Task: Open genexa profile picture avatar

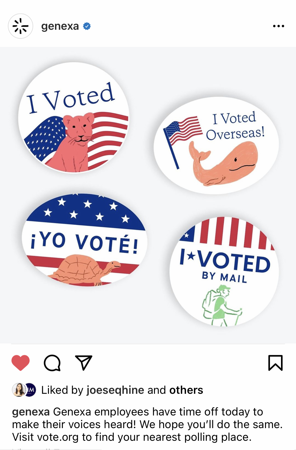Action: coord(21,26)
